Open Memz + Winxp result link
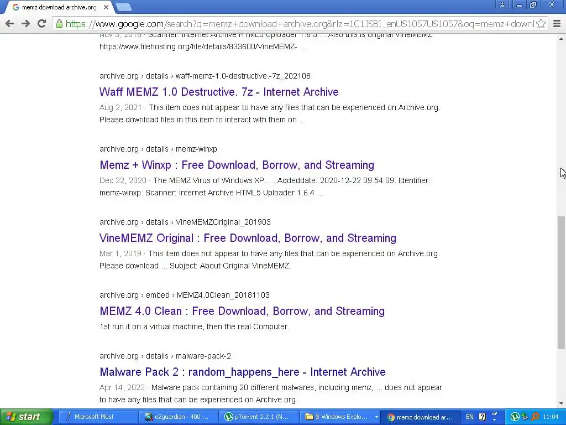This screenshot has width=566, height=425. [x=237, y=165]
